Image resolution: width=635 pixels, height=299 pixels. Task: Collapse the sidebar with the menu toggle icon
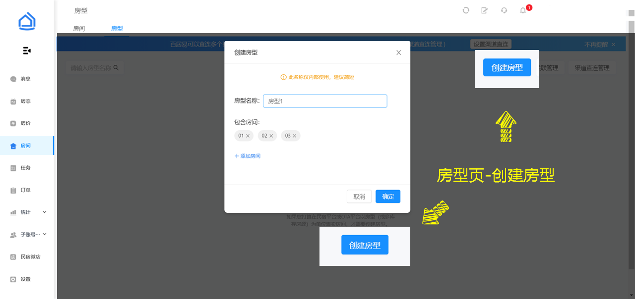click(27, 50)
